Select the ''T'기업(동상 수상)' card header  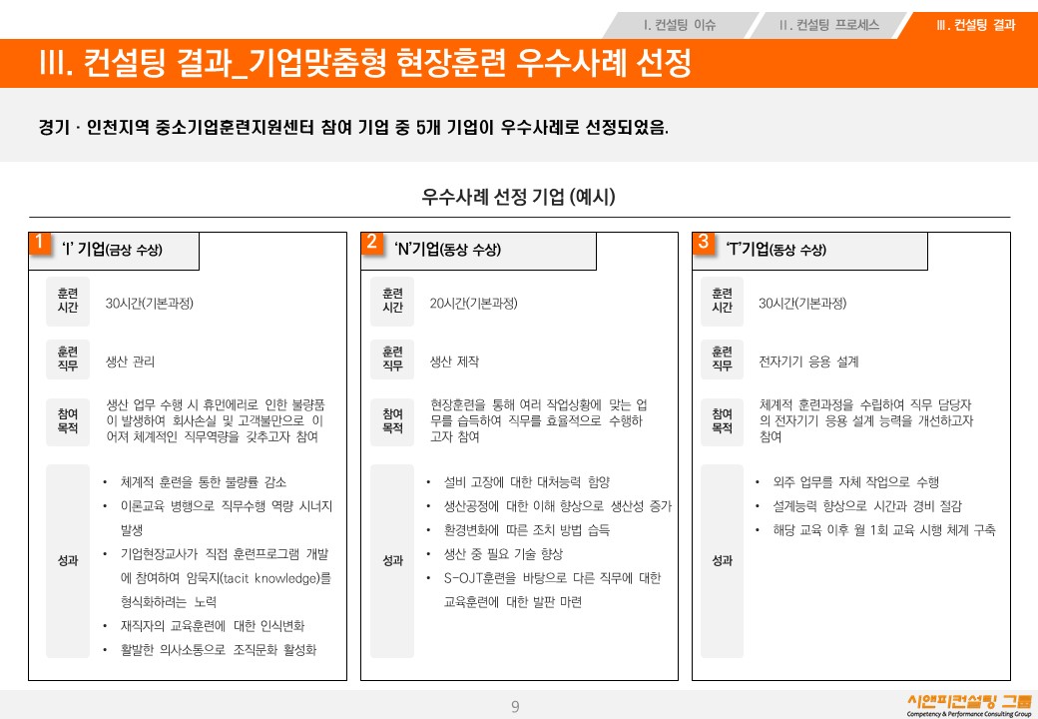click(809, 251)
